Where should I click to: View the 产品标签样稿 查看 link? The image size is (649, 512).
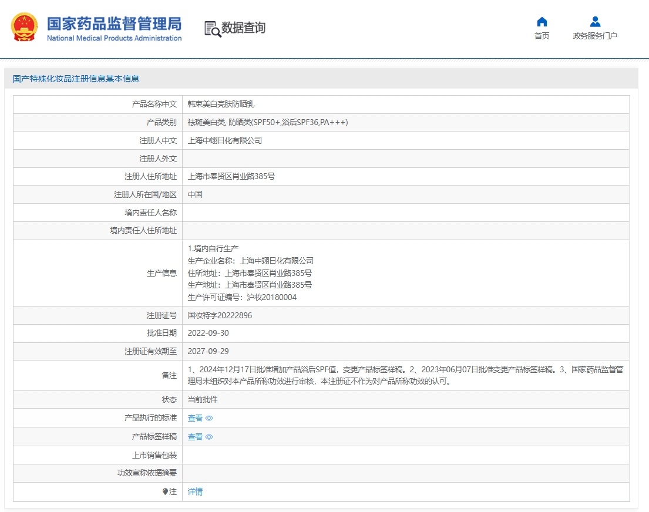tap(195, 437)
